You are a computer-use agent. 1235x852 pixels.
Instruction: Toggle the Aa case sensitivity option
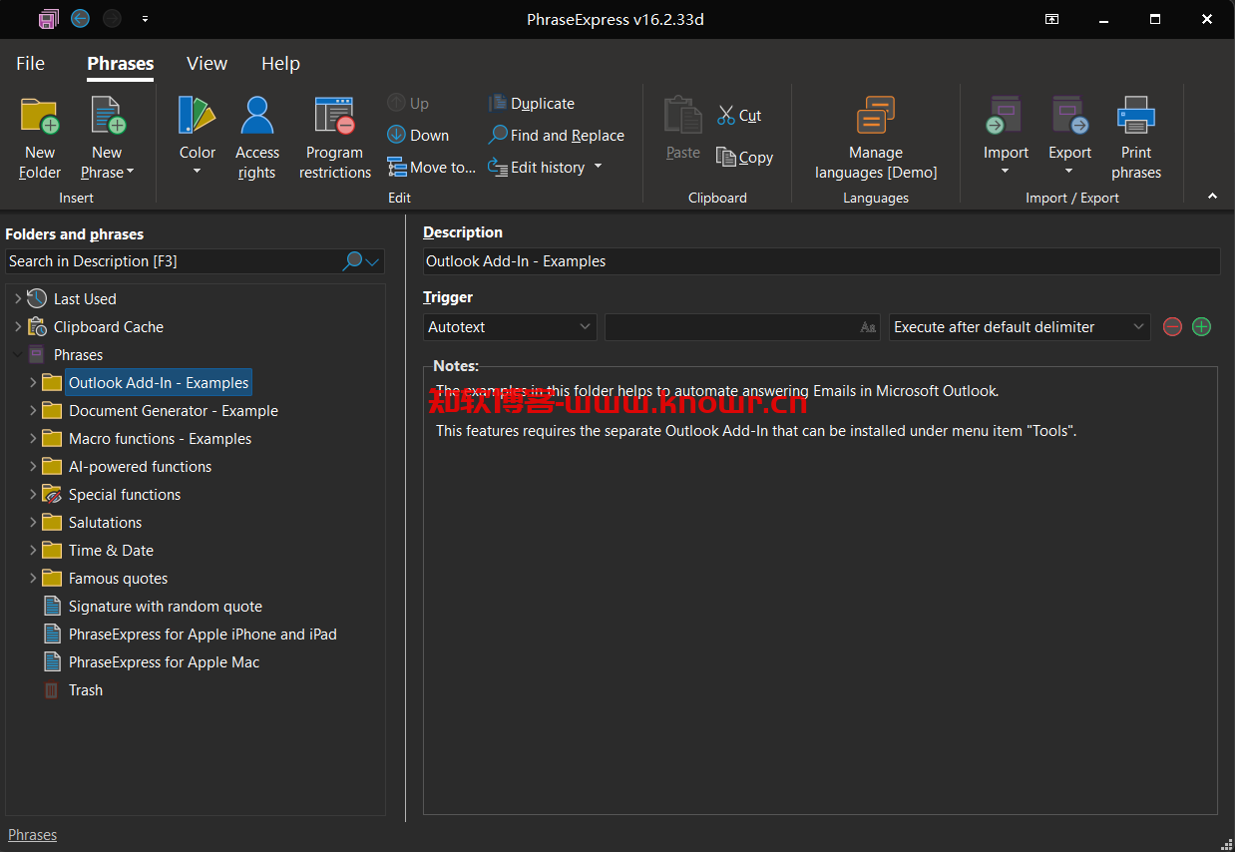point(868,327)
